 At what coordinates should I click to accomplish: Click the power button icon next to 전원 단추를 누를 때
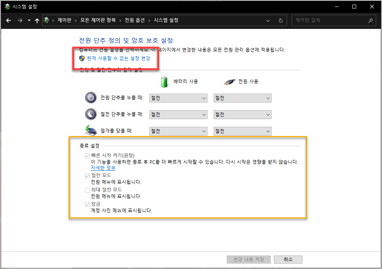pyautogui.click(x=90, y=98)
